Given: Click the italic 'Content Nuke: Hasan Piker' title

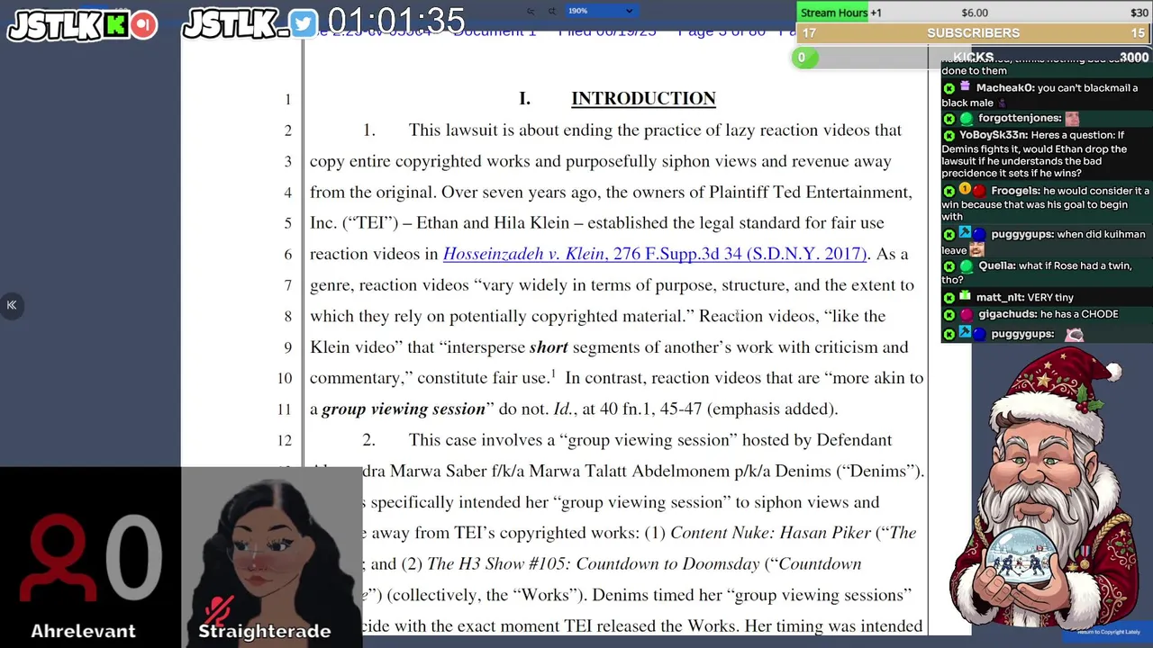Looking at the screenshot, I should (x=770, y=533).
